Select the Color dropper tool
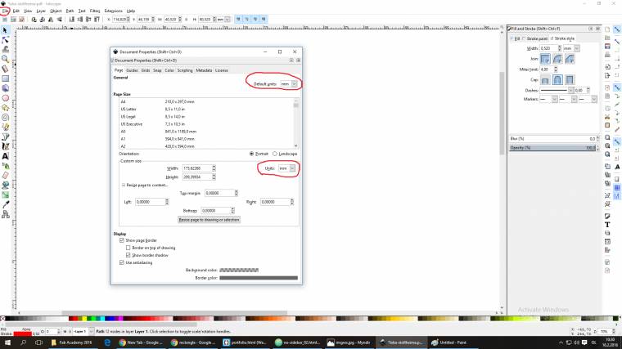Screen dimensions: 622x349 (5, 204)
